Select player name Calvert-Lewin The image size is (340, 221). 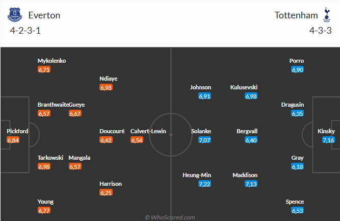[148, 131]
